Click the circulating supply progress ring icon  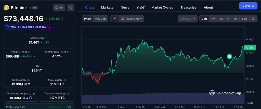pos(31,98)
